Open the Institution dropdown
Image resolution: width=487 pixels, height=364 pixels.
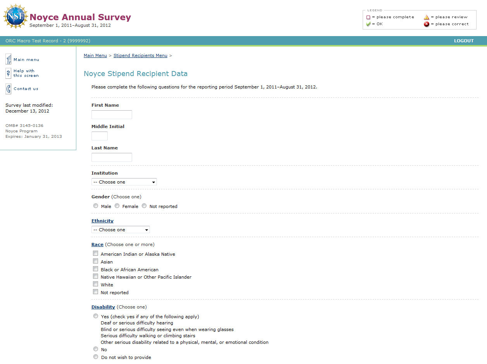coord(124,182)
